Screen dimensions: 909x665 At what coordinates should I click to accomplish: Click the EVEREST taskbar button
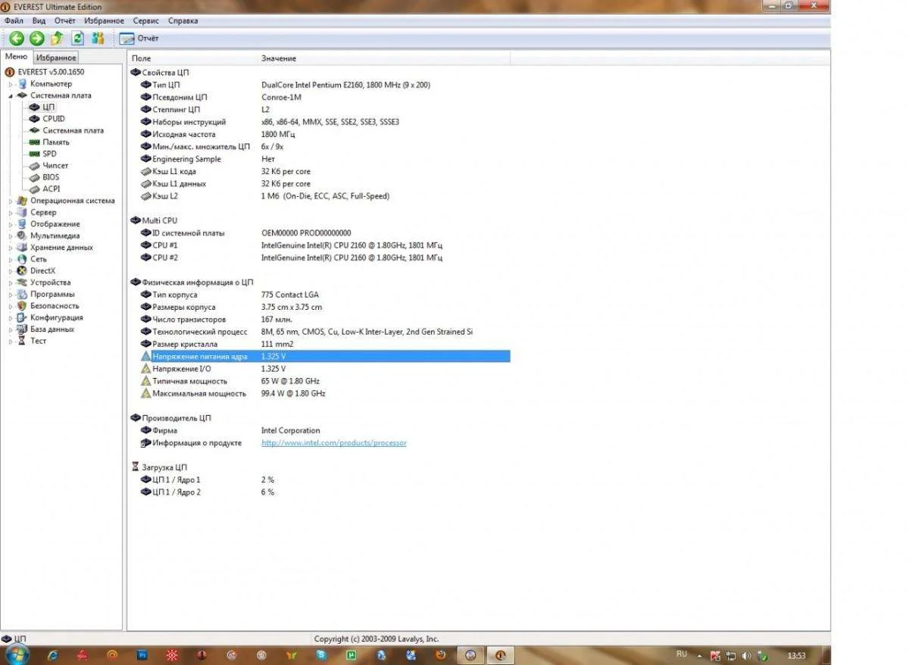click(x=500, y=655)
